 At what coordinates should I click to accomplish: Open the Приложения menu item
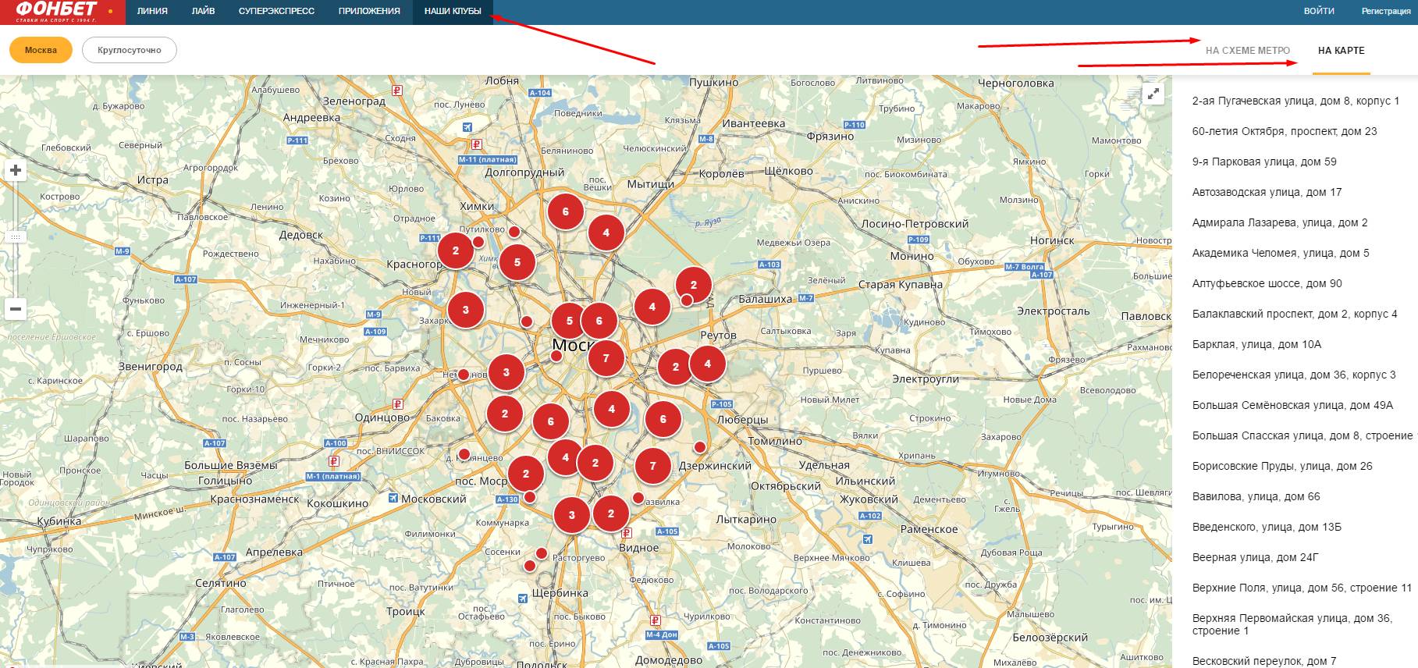369,12
